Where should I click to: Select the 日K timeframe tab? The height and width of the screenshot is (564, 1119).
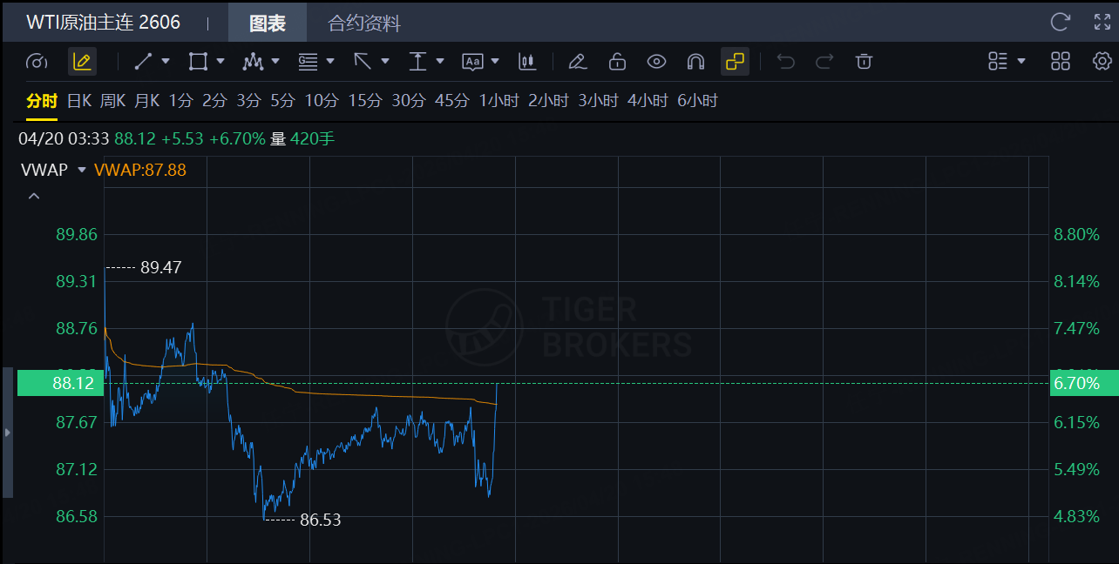pos(78,101)
